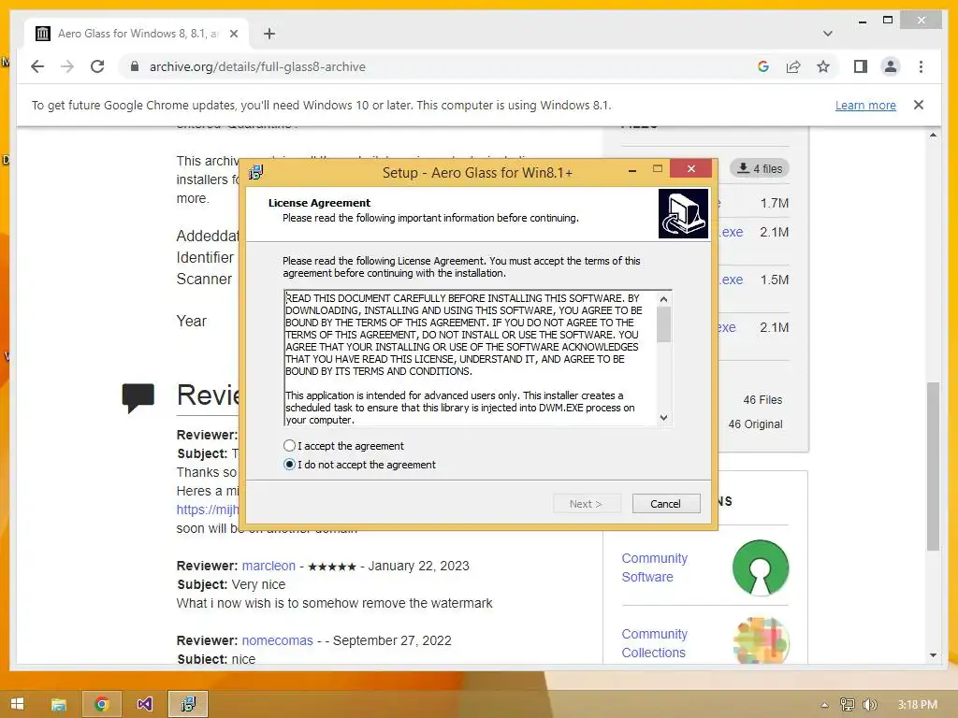Open reviewer marcleon's profile link
Viewport: 958px width, 718px height.
tap(269, 566)
